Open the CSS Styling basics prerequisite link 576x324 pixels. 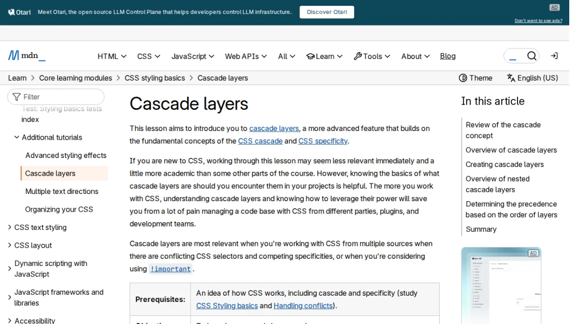(227, 306)
